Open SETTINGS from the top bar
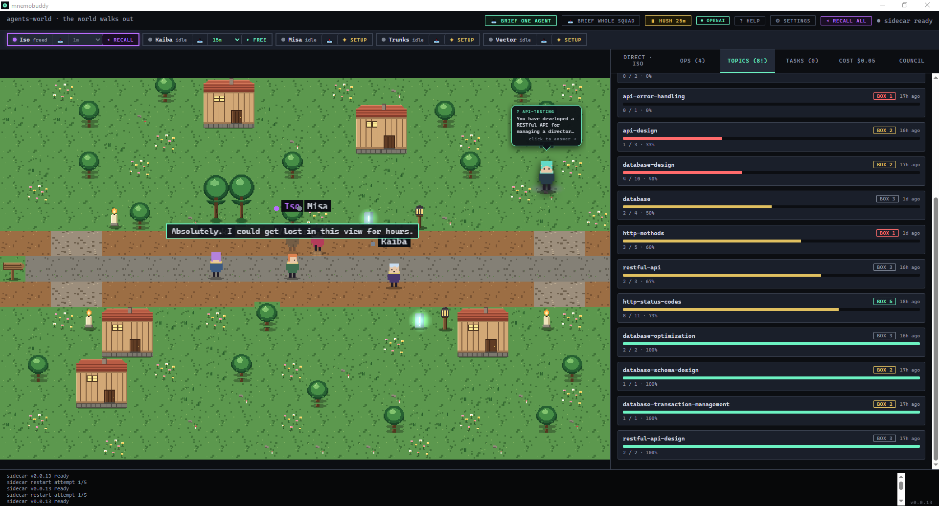Screen dimensions: 939x506 point(793,21)
